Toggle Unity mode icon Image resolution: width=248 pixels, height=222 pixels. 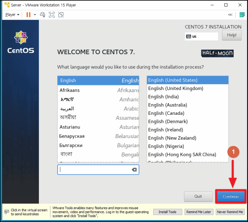click(61, 15)
